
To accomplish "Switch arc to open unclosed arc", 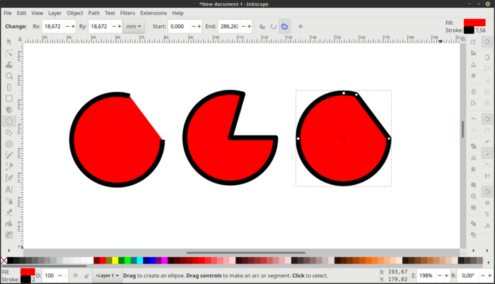I will (x=274, y=27).
